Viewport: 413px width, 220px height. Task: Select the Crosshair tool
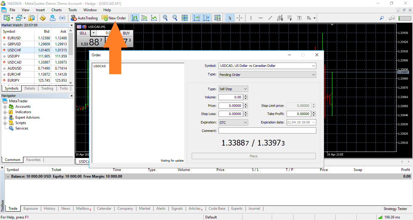click(x=239, y=18)
